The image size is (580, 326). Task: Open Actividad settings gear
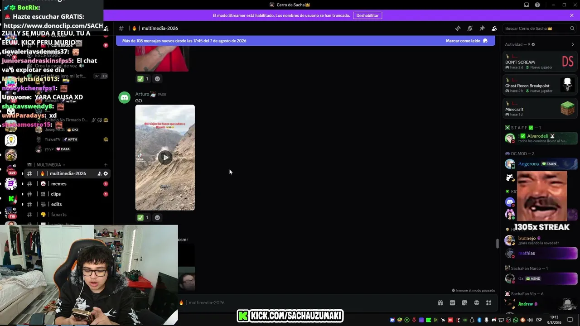coord(533,44)
